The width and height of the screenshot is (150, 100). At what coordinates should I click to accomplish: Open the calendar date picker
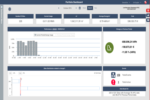[x=80, y=8]
